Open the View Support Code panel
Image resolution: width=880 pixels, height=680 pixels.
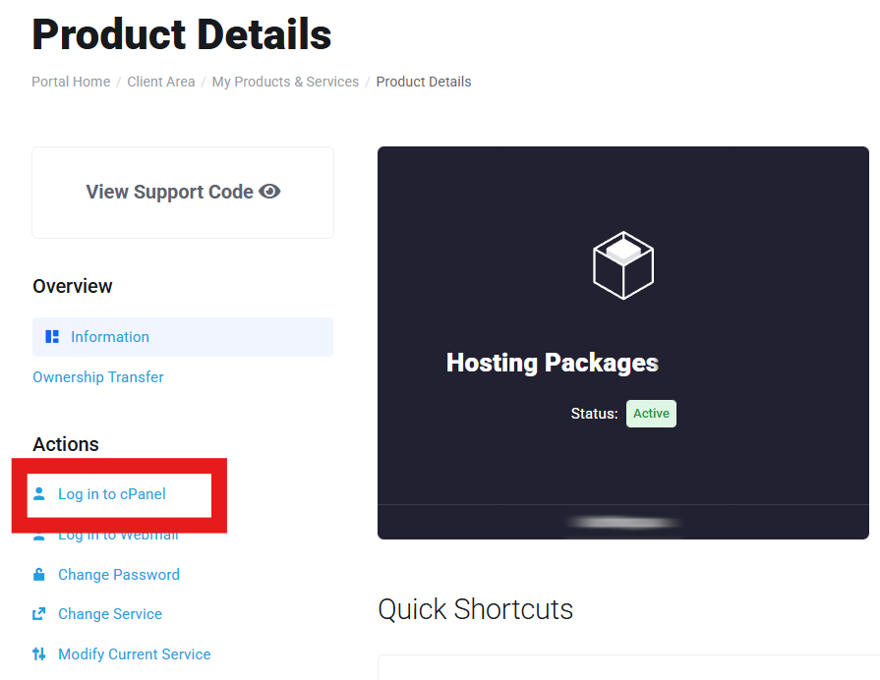point(183,193)
